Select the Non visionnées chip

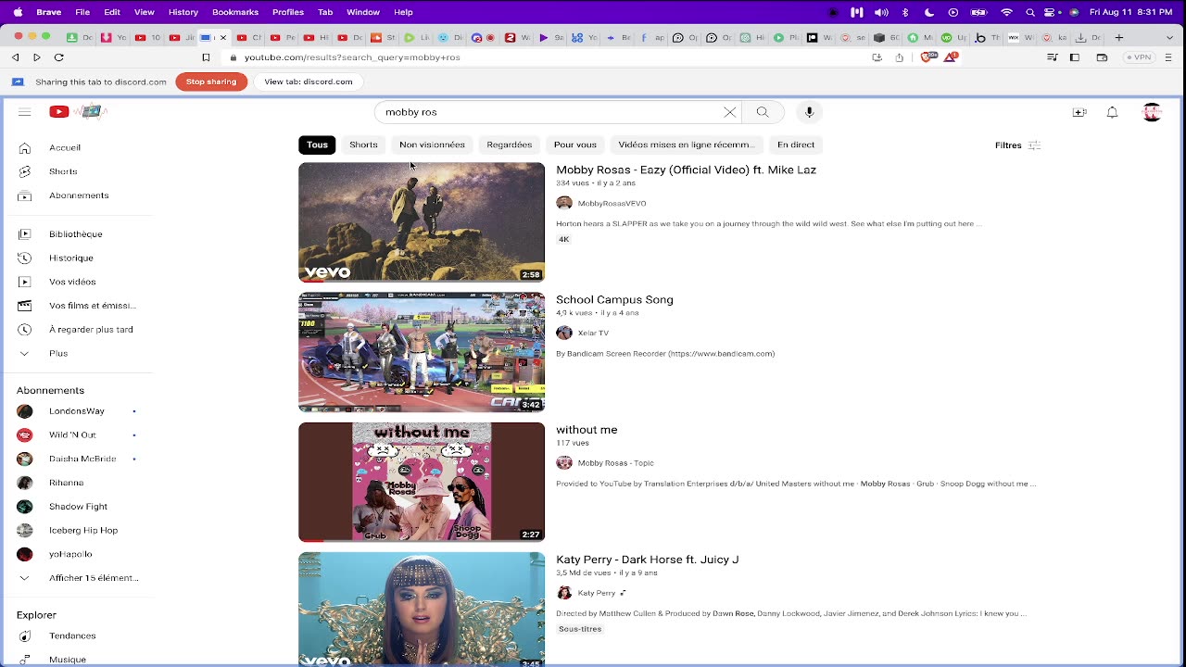tap(432, 145)
